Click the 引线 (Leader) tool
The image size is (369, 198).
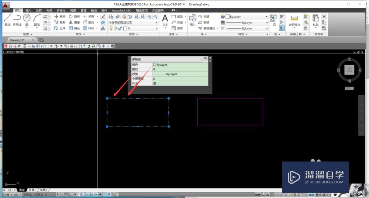click(x=177, y=22)
